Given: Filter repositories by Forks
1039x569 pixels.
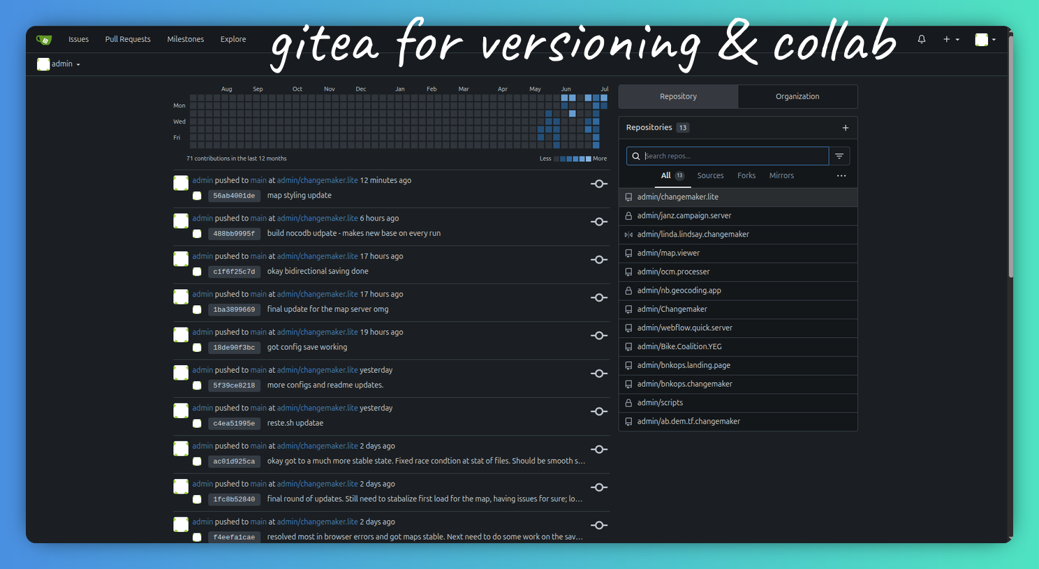Looking at the screenshot, I should (746, 175).
